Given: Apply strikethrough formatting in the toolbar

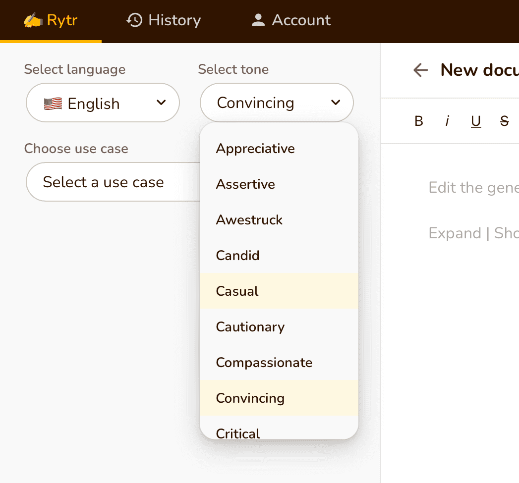Looking at the screenshot, I should (504, 121).
